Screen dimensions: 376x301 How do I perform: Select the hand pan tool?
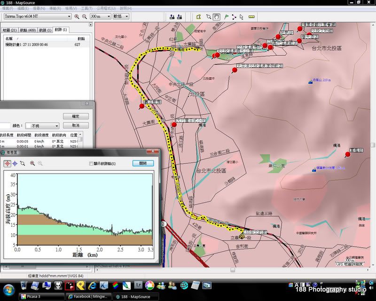[217, 16]
